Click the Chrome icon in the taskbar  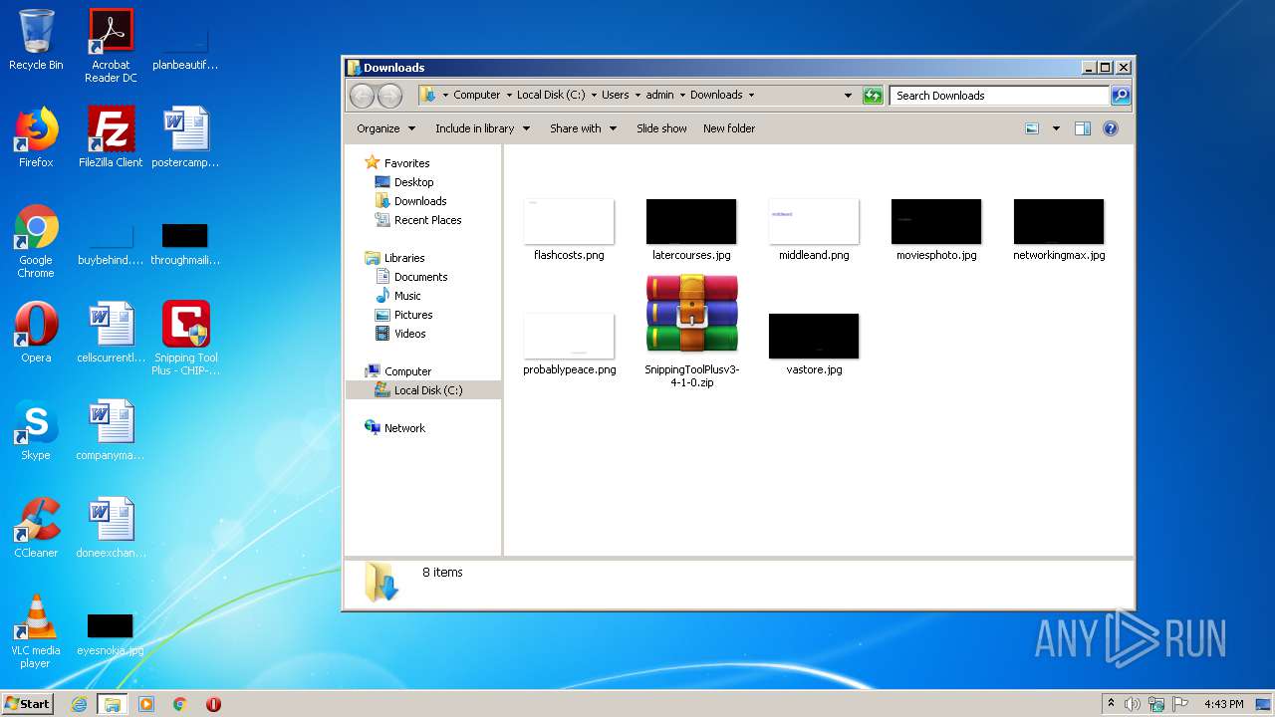(x=180, y=704)
